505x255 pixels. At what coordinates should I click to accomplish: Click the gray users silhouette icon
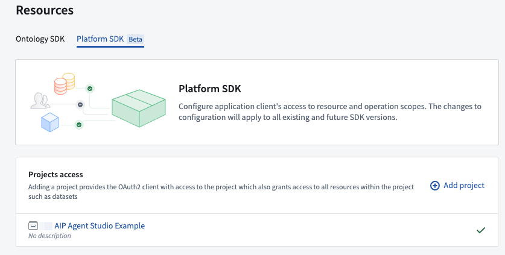point(40,101)
